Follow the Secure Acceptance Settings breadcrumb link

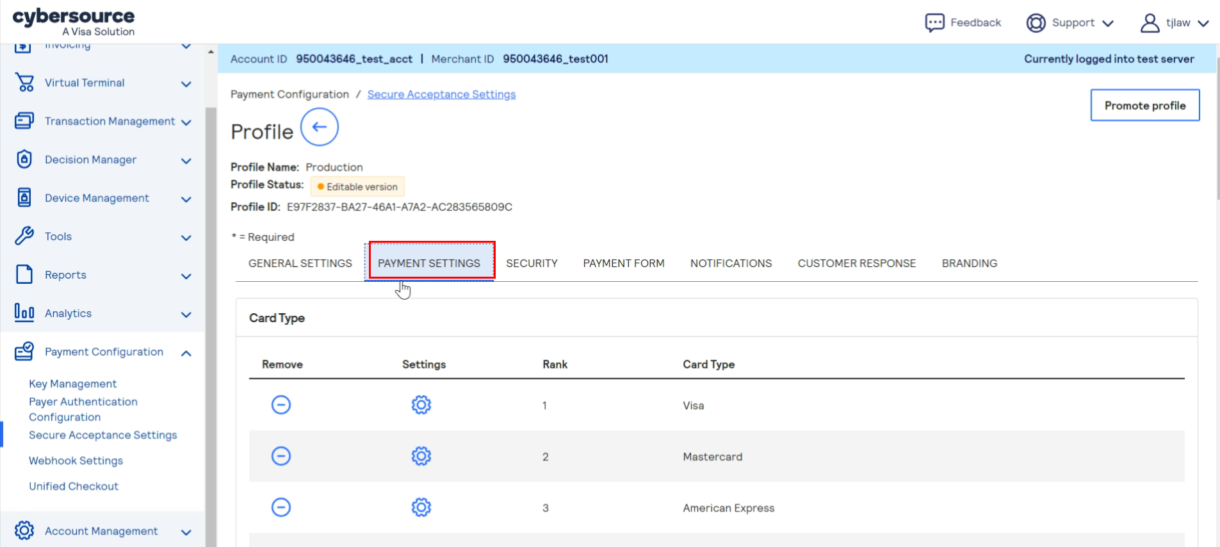[441, 94]
